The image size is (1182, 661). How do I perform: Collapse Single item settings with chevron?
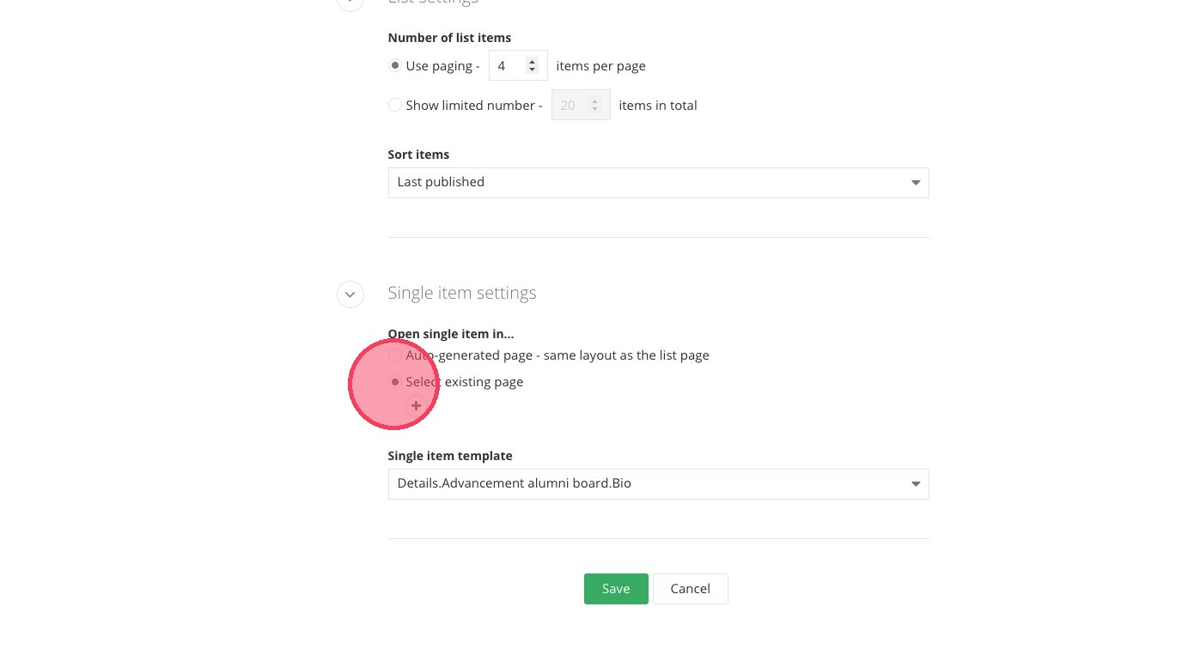[x=350, y=294]
